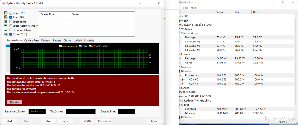Launch the CPUID panel
This screenshot has width=298, height=125.
[x=87, y=121]
